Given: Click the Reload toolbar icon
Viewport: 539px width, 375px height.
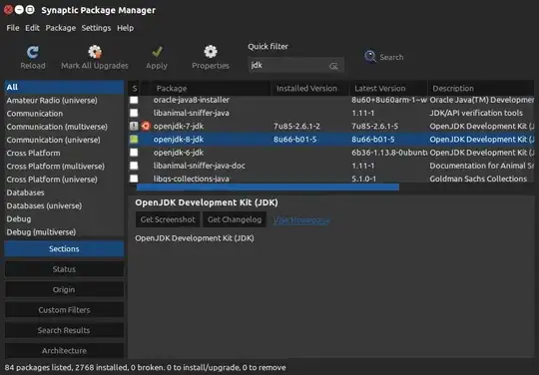Looking at the screenshot, I should (x=33, y=53).
